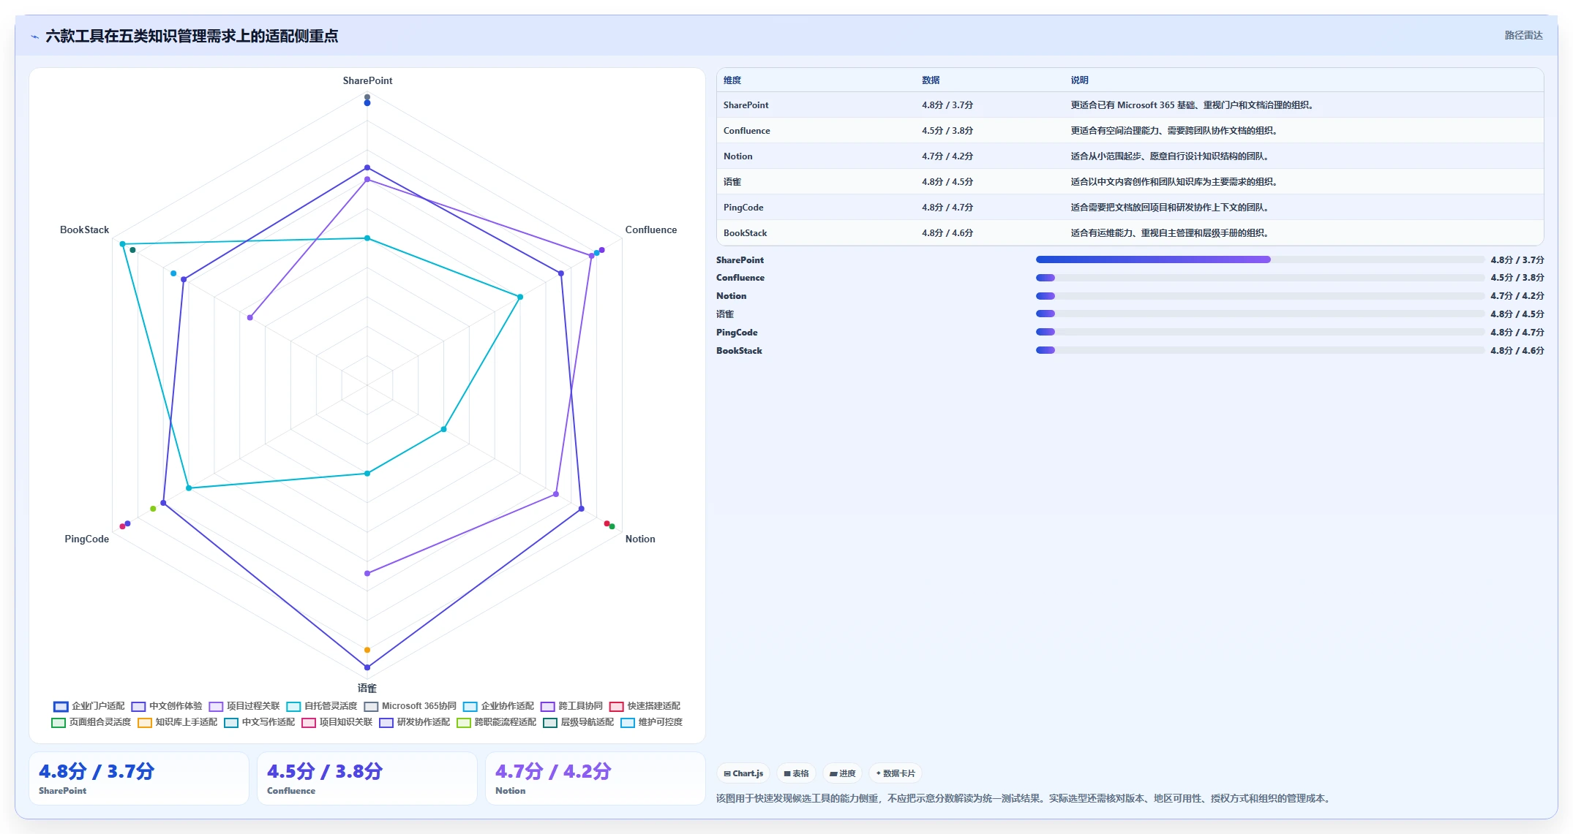
Task: Toggle the 层级导航适配 legend item
Action: click(579, 722)
